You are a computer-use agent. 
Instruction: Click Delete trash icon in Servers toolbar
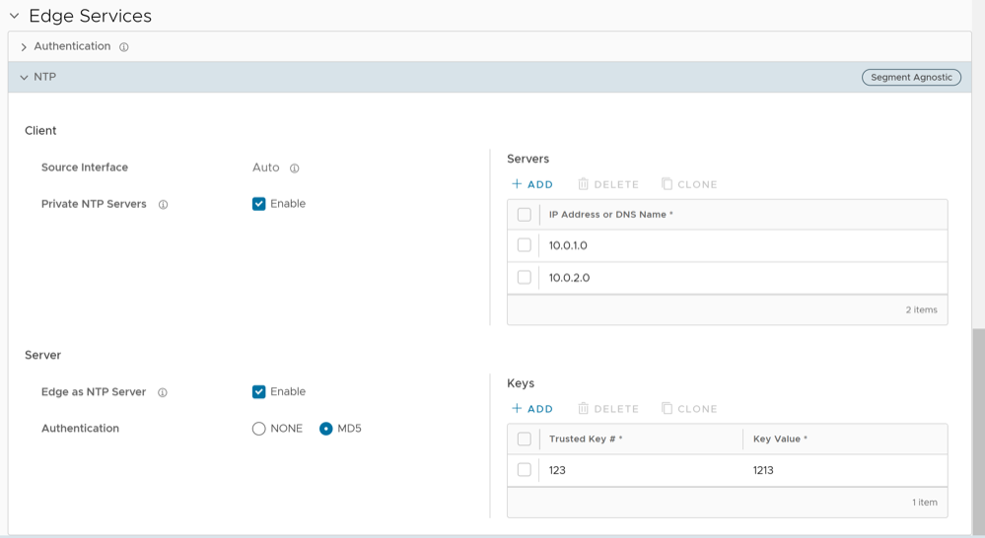click(584, 184)
